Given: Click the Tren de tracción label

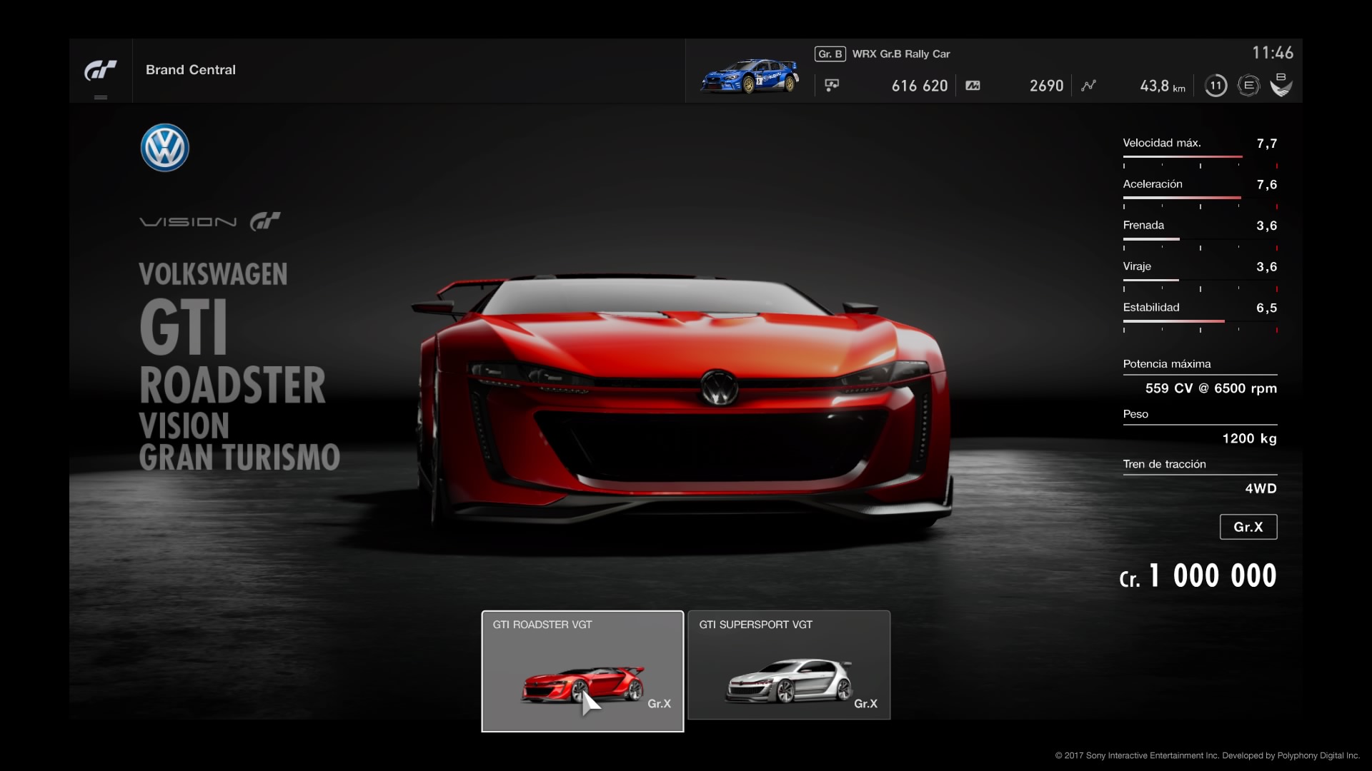Looking at the screenshot, I should 1165,464.
